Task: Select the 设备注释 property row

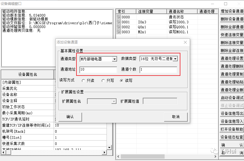Action: 28,101
